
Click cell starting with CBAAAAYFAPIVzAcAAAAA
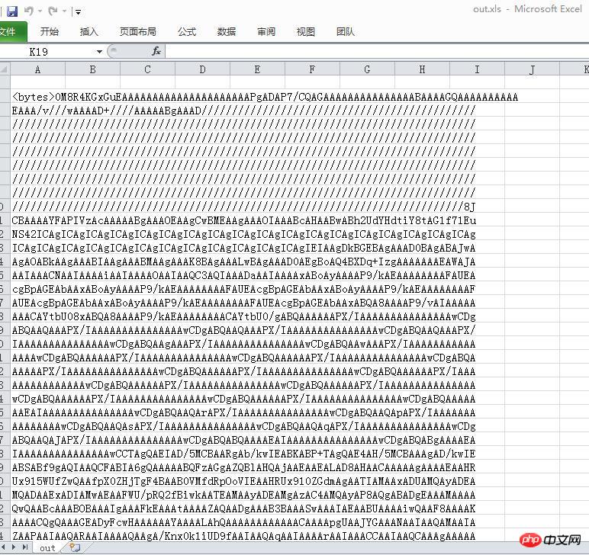coord(243,220)
